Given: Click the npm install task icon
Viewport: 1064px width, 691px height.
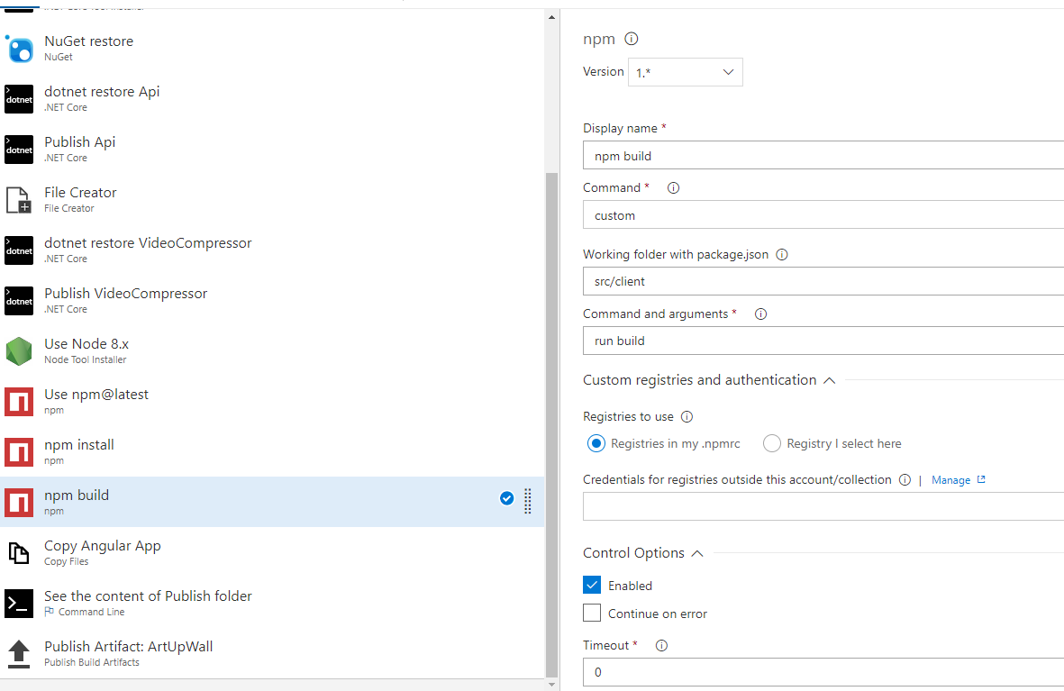Looking at the screenshot, I should coord(19,452).
